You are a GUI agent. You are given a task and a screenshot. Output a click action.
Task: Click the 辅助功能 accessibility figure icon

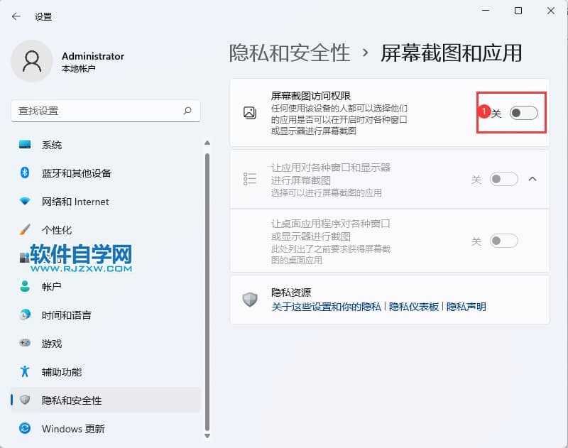[x=26, y=372]
